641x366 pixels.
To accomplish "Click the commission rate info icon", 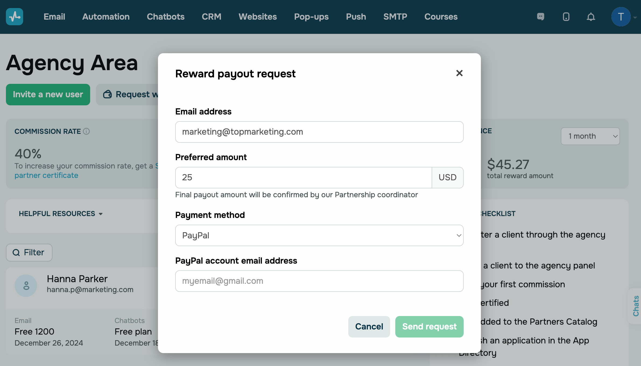I will [x=86, y=131].
